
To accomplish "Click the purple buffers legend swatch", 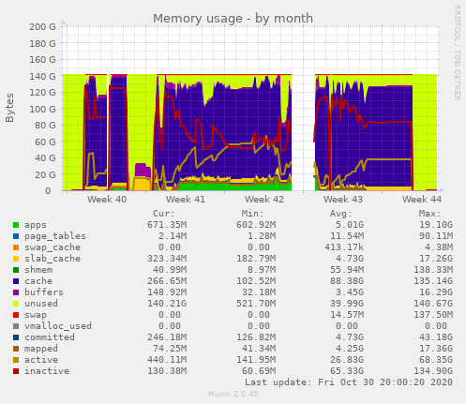I will 16,292.
